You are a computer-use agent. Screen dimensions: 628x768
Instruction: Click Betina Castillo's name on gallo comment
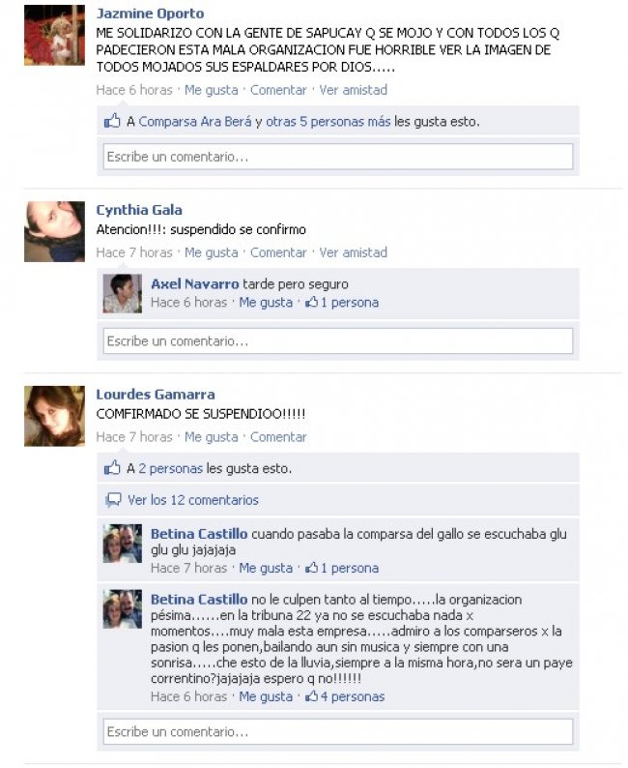click(199, 533)
